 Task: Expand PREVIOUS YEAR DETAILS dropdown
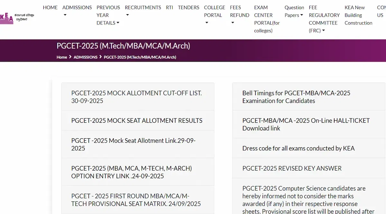click(108, 15)
